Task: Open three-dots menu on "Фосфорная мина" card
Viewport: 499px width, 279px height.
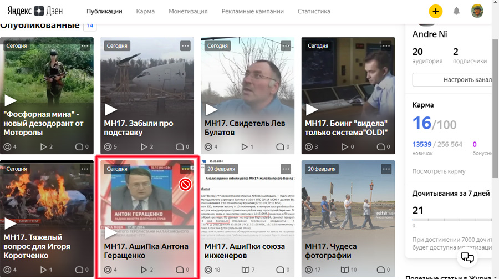Action: (x=85, y=46)
